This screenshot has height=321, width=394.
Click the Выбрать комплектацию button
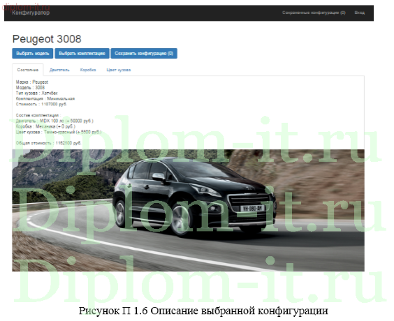[82, 54]
